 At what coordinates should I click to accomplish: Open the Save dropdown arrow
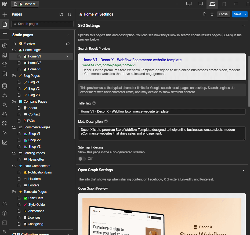coord(245,14)
